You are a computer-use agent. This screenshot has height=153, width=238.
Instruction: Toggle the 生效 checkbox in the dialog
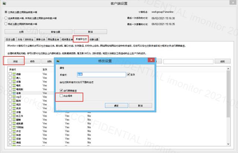129,74
